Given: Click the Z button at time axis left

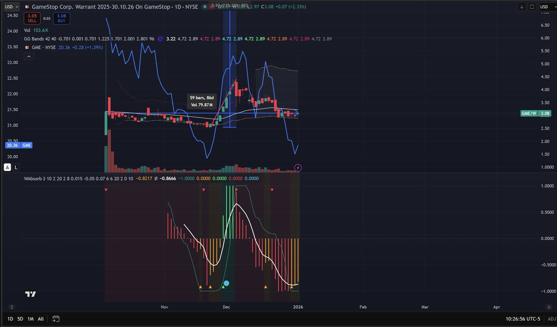Looking at the screenshot, I should click(x=11, y=307).
